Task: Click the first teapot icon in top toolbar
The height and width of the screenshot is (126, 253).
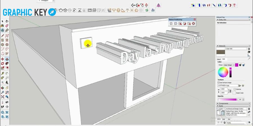Action: [x=60, y=10]
